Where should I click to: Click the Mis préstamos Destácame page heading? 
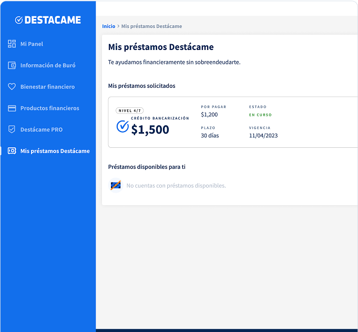click(161, 47)
